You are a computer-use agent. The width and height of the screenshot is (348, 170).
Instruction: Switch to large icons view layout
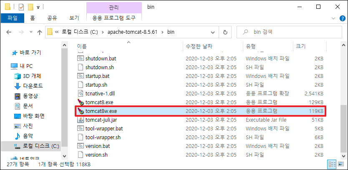coord(341,164)
